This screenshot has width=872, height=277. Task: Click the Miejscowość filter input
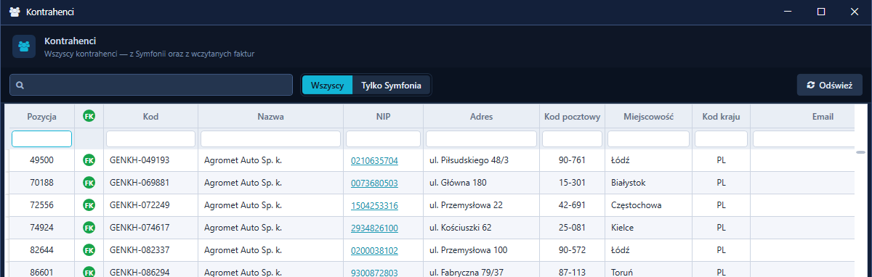648,138
